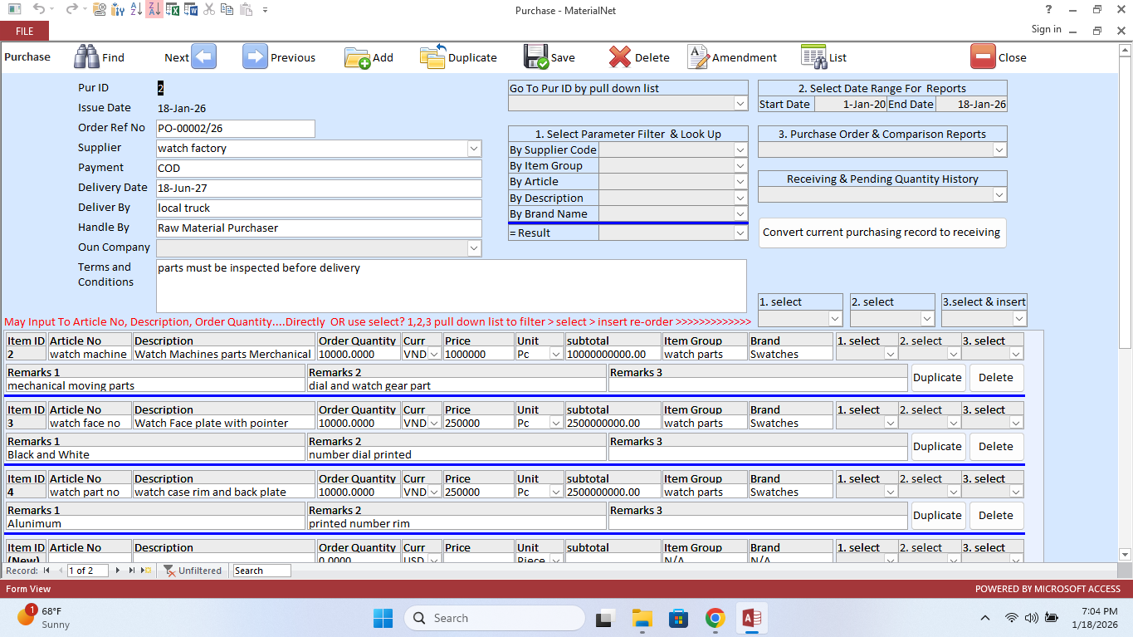Open the Customize Quick Access Toolbar menu
The width and height of the screenshot is (1133, 637).
tap(265, 11)
